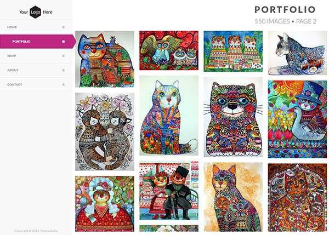Viewport: 329px width, 235px height.
Task: Select the Portfolio menu item
Action: click(21, 42)
